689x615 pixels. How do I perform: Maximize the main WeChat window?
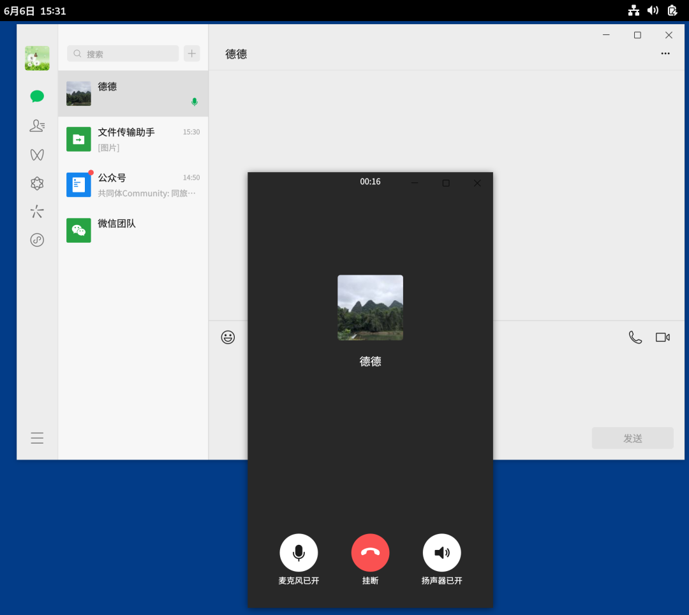point(637,34)
